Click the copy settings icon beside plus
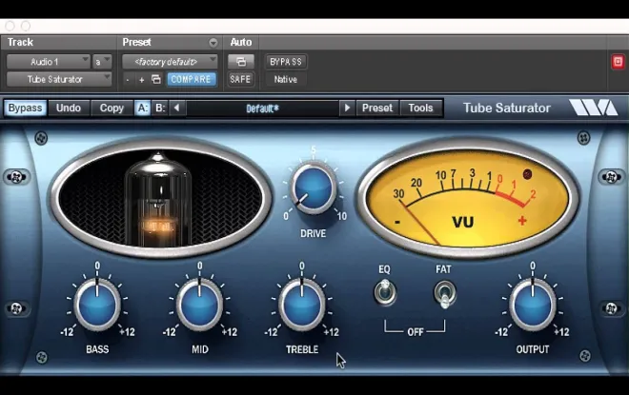629x395 pixels. 156,79
